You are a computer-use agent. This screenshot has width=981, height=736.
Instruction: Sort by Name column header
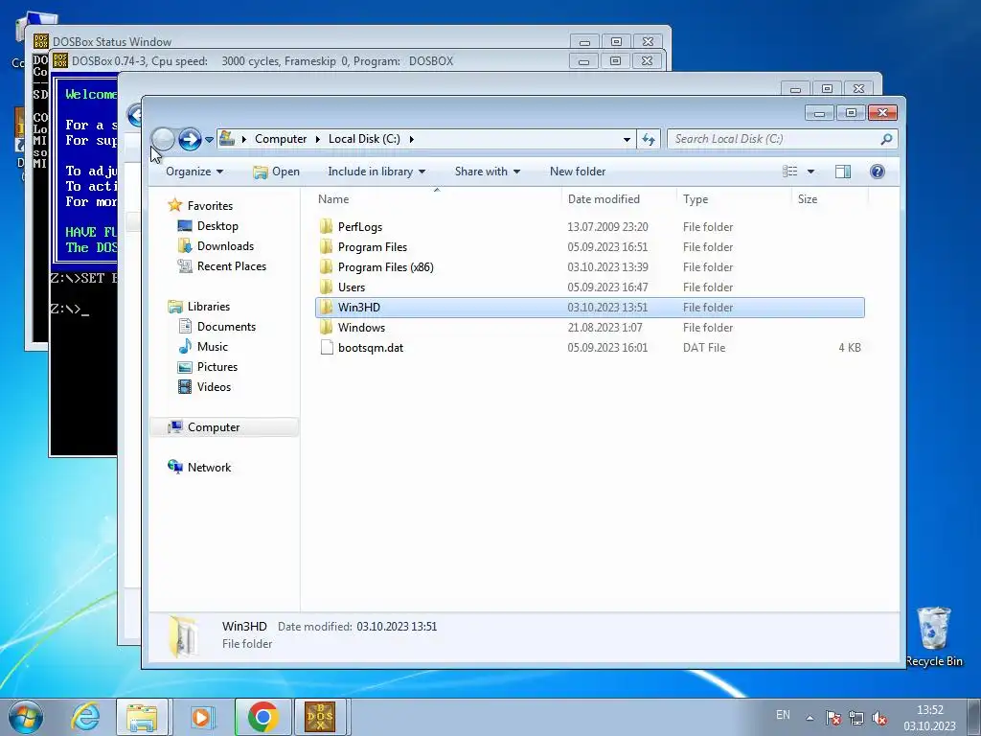[332, 199]
